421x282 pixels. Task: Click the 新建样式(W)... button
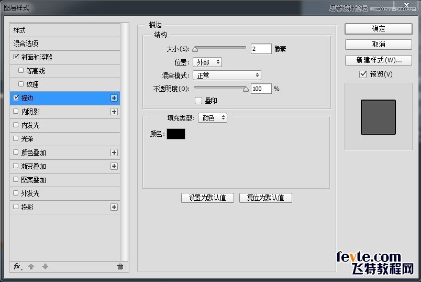[378, 60]
